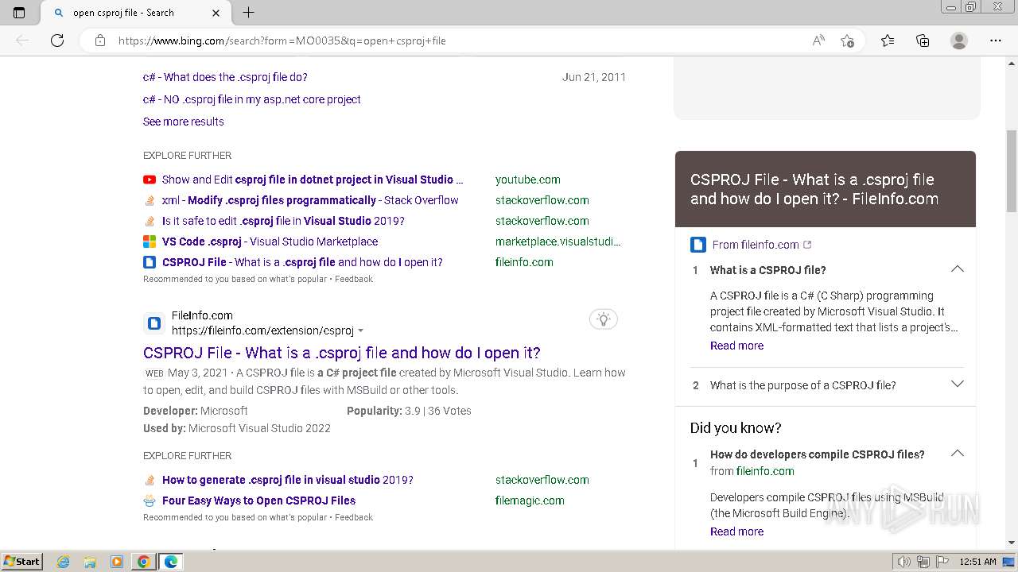View site information lock icon
This screenshot has height=572, width=1018.
(100, 41)
